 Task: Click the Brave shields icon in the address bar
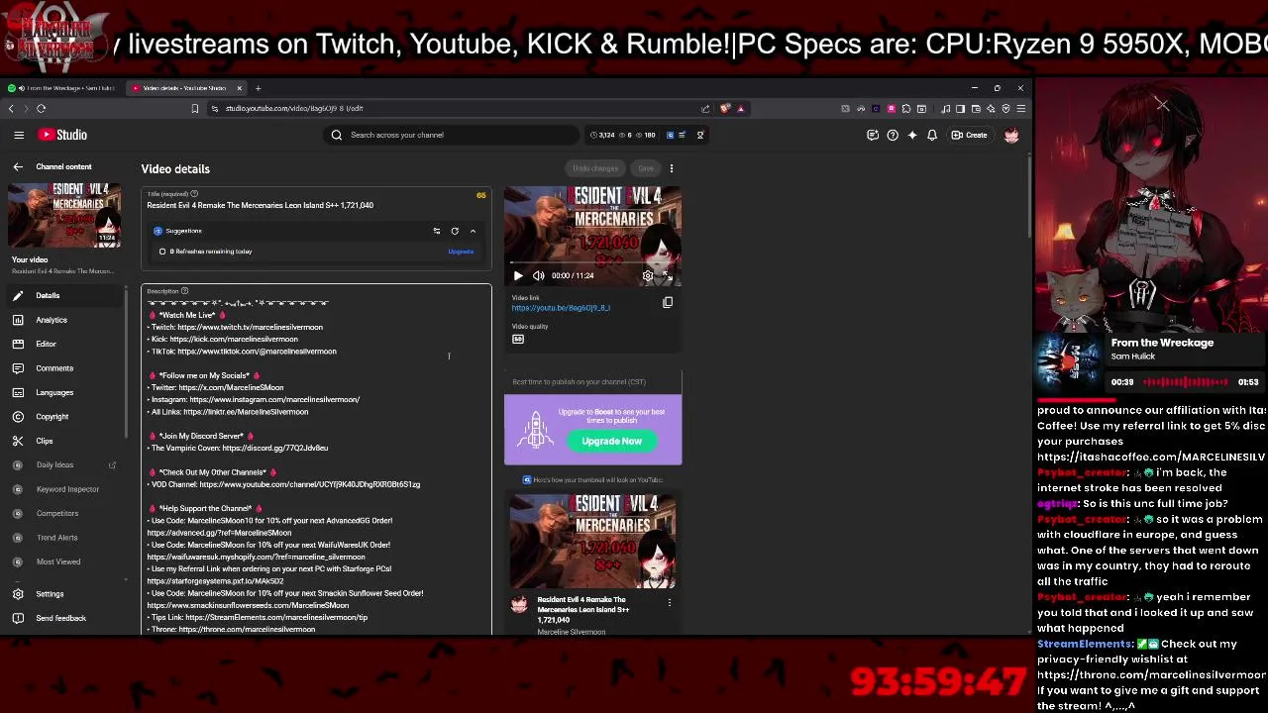point(725,108)
